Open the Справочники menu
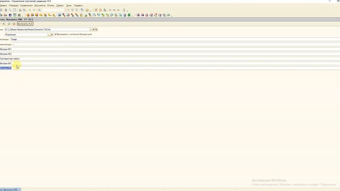 tap(26, 5)
